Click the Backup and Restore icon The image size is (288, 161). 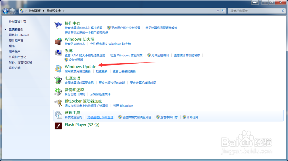pos(58,92)
